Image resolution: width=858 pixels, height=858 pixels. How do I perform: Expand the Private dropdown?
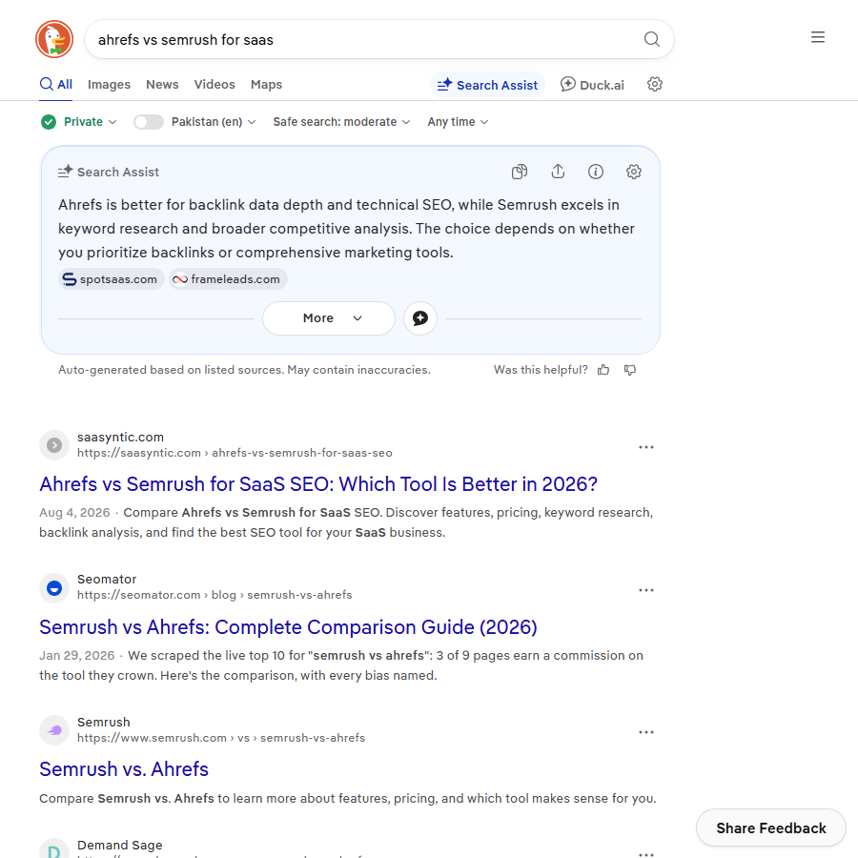click(91, 122)
